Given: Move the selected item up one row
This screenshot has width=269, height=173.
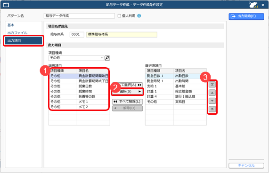Looking at the screenshot, I should pos(212,93).
